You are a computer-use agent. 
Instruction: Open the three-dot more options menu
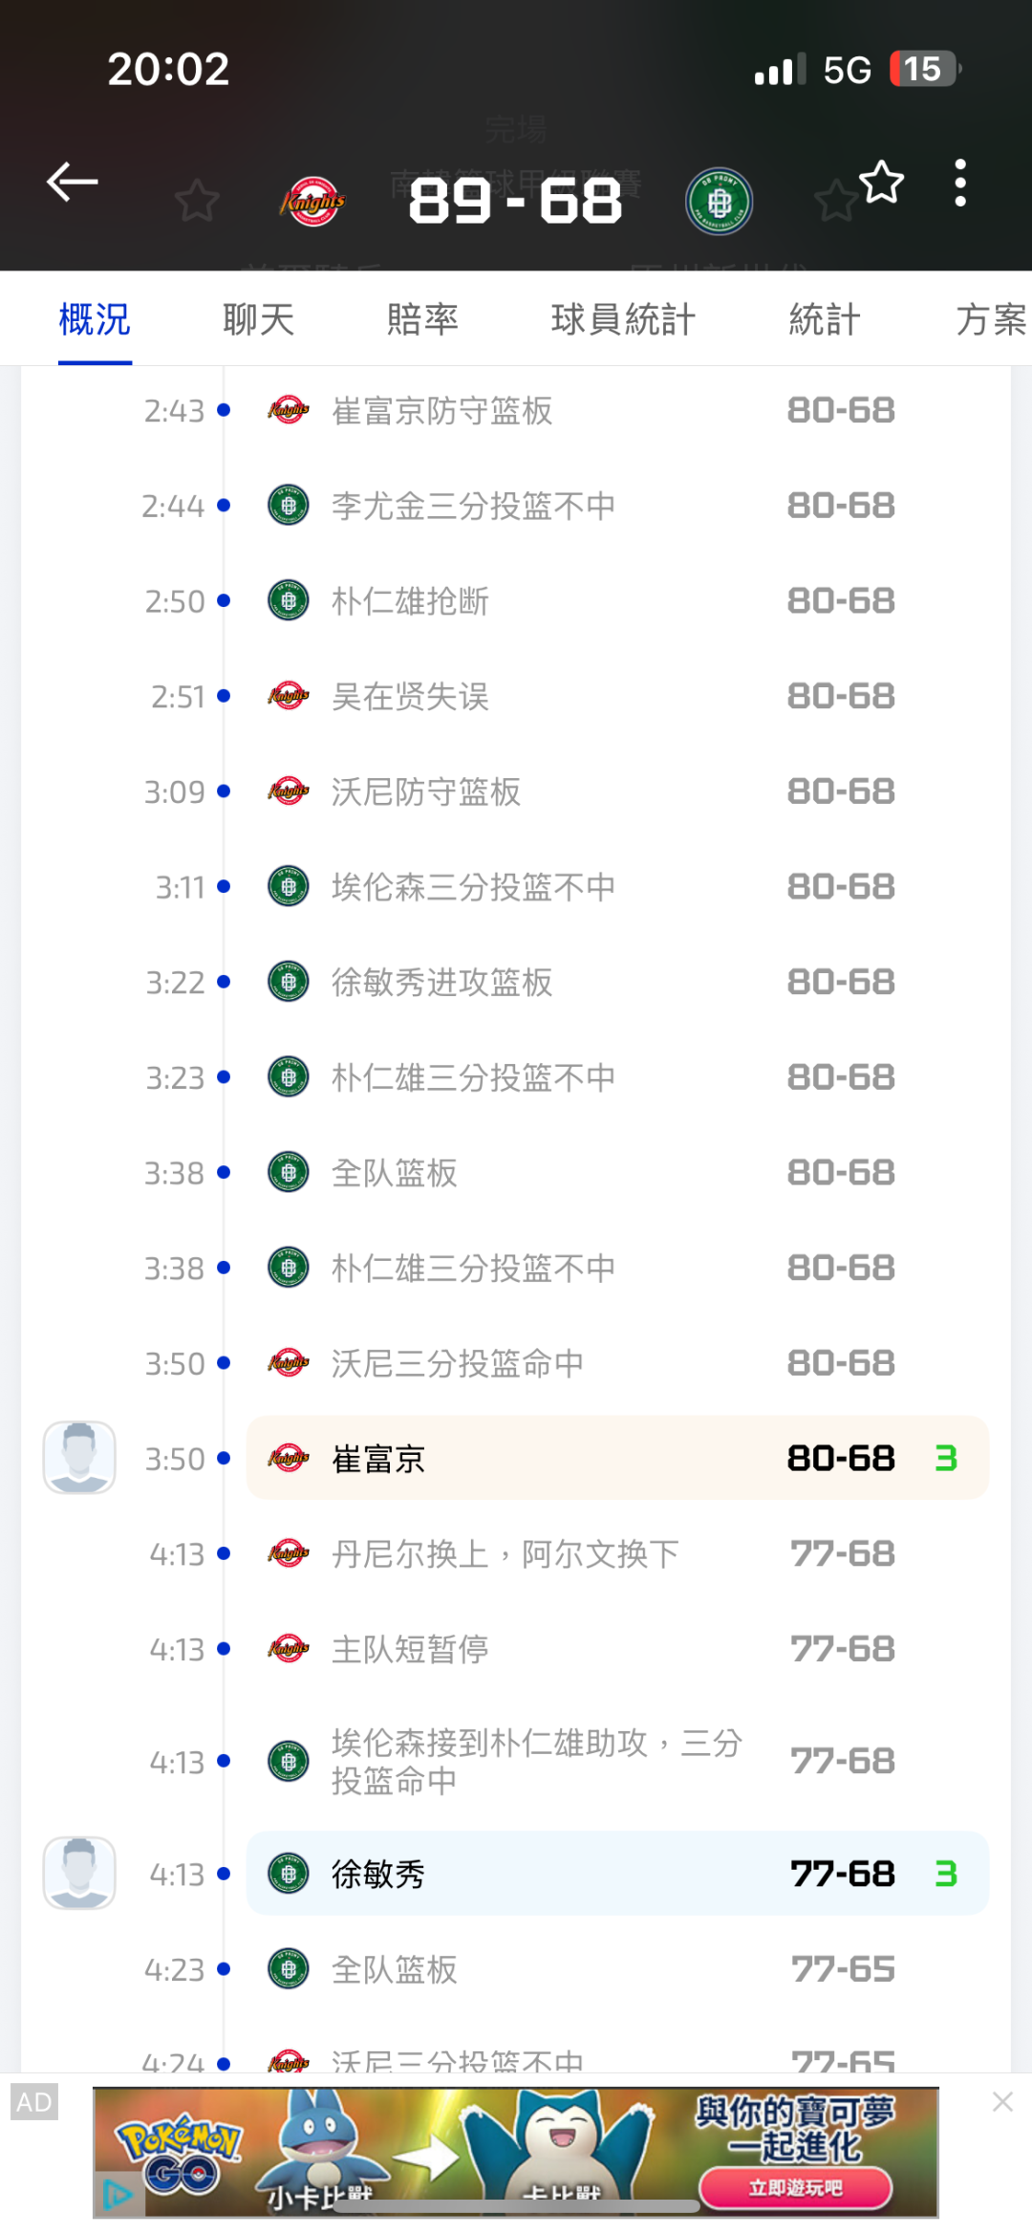(960, 183)
